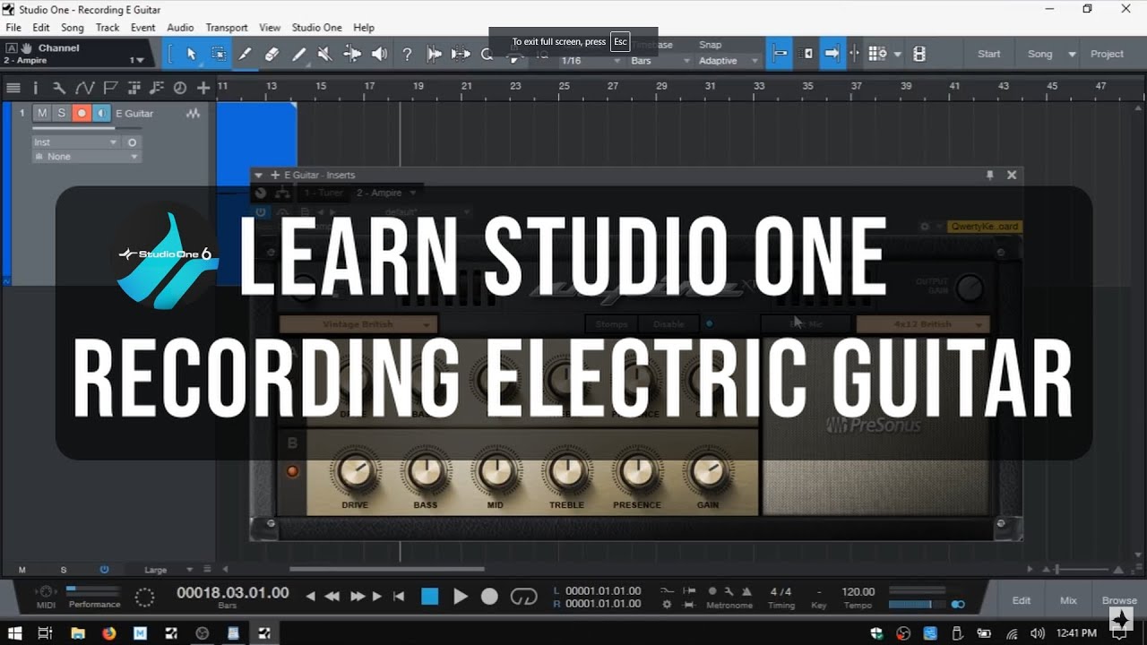Open the Song menu
The image size is (1147, 645).
coord(73,28)
